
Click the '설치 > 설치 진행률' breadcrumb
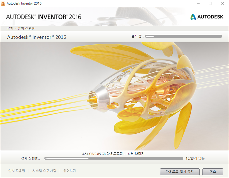click(x=21, y=28)
